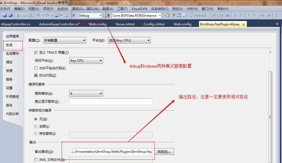Start debugging with the green play icon
The width and height of the screenshot is (282, 163).
[x=74, y=15]
